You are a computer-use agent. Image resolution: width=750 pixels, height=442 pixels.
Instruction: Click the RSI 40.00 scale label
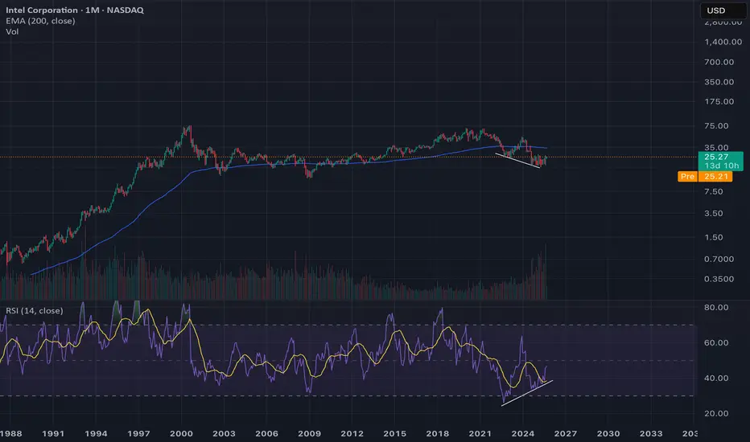(716, 379)
